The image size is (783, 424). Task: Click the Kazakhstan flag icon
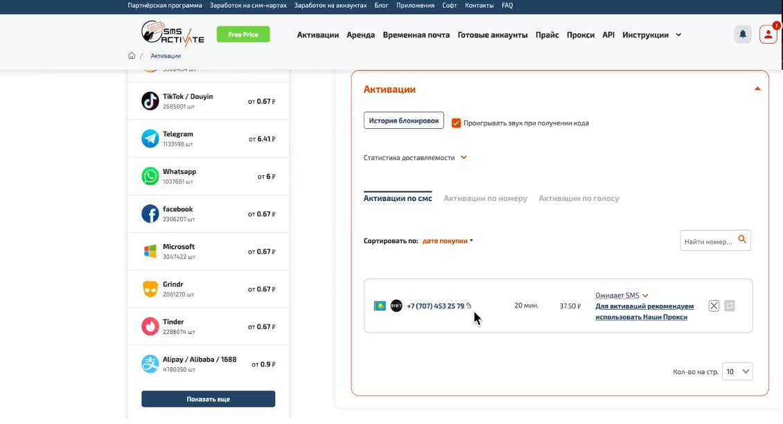click(x=380, y=306)
